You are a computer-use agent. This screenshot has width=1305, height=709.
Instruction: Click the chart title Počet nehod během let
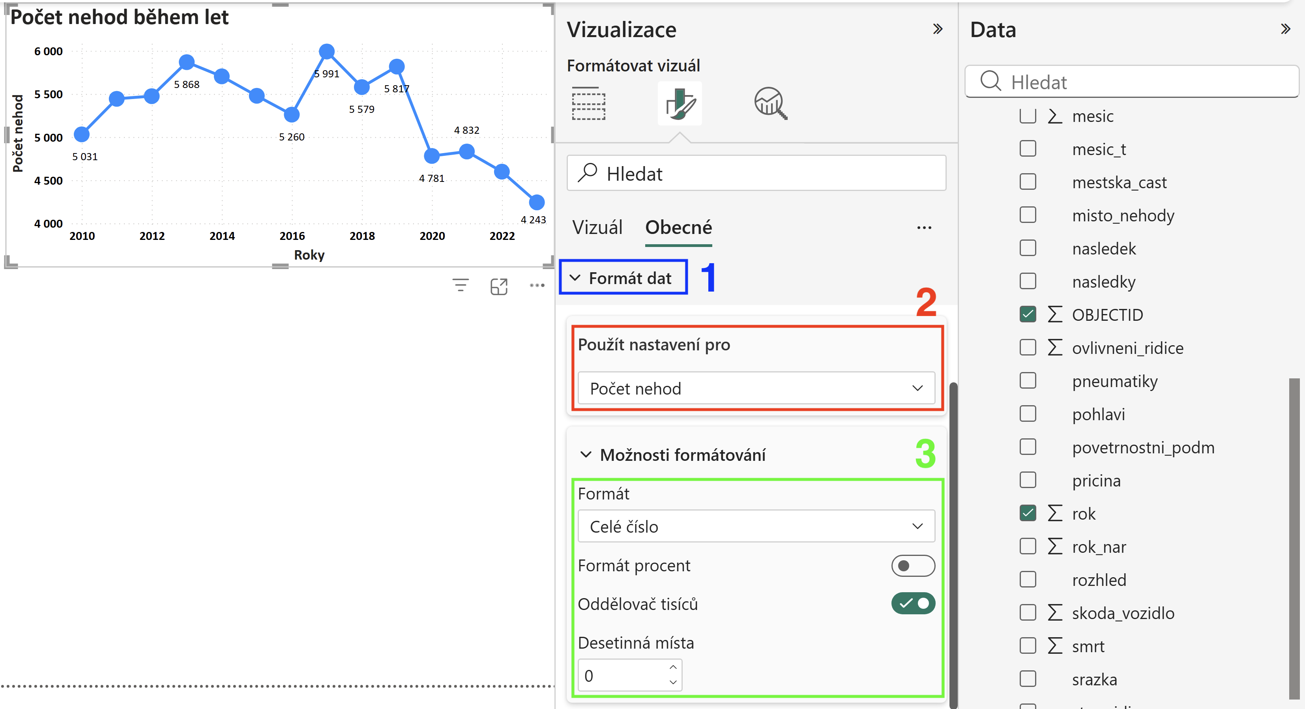(120, 17)
